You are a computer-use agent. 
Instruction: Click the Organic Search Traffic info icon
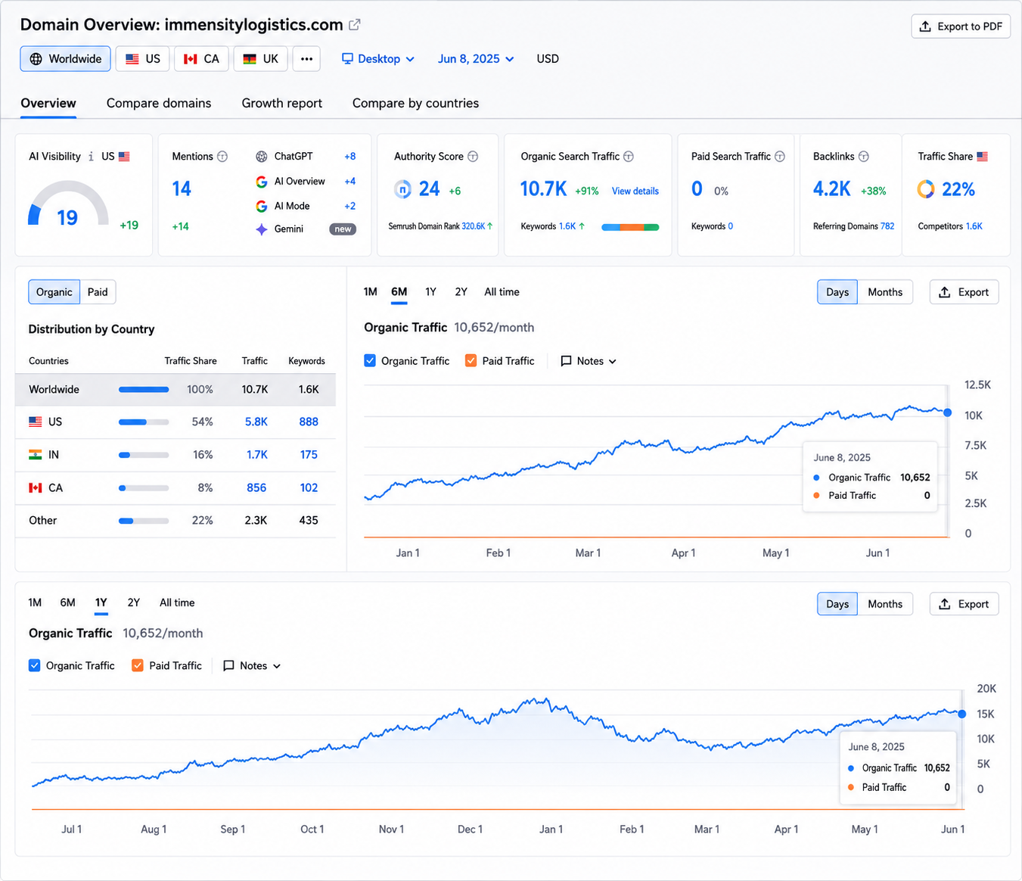629,157
